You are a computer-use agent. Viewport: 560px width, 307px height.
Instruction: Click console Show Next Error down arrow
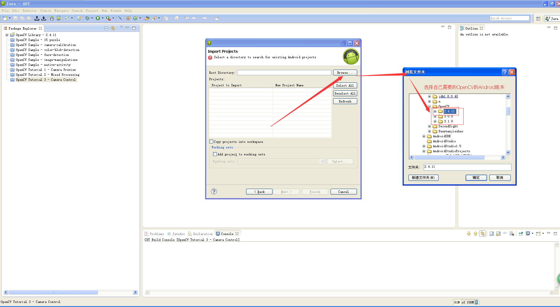click(469, 234)
